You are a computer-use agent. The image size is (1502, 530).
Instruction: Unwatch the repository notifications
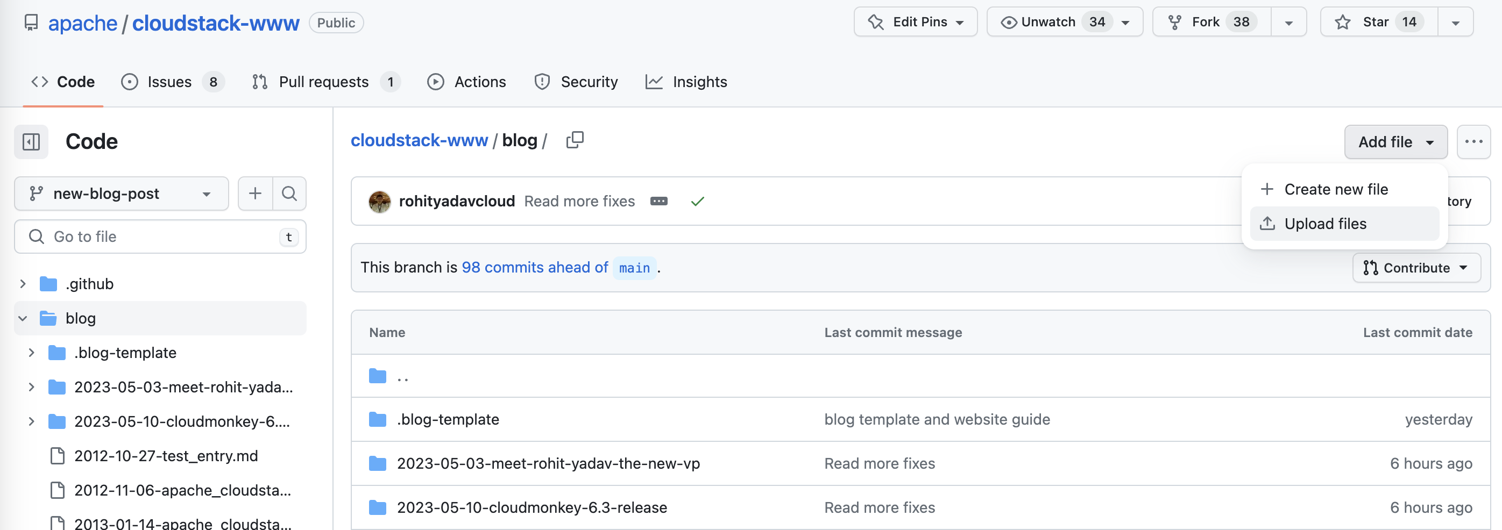[1039, 22]
